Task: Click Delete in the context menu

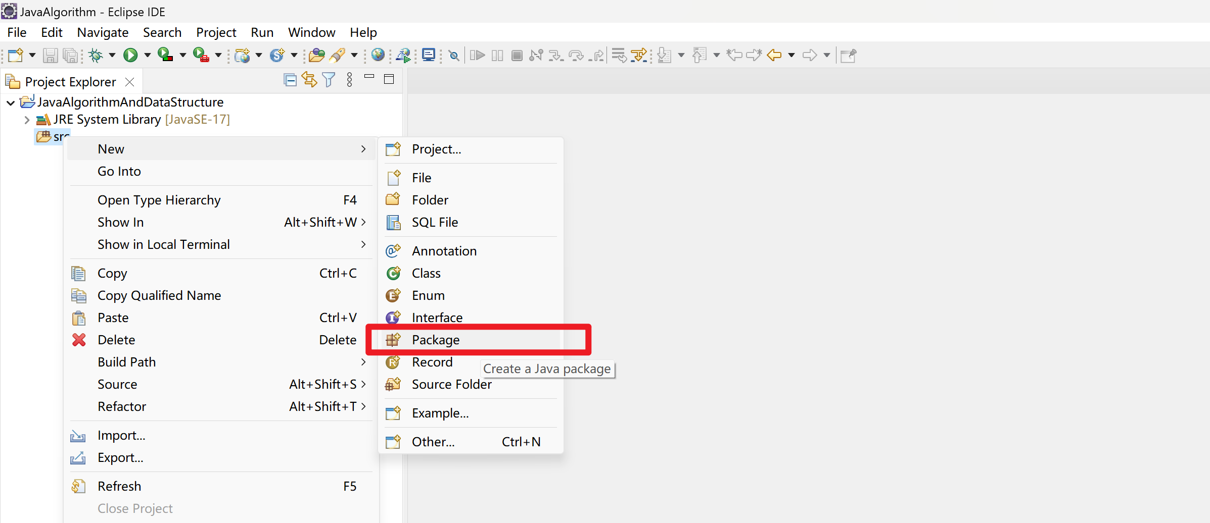Action: pyautogui.click(x=221, y=340)
